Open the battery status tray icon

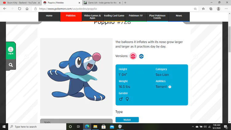201,127
